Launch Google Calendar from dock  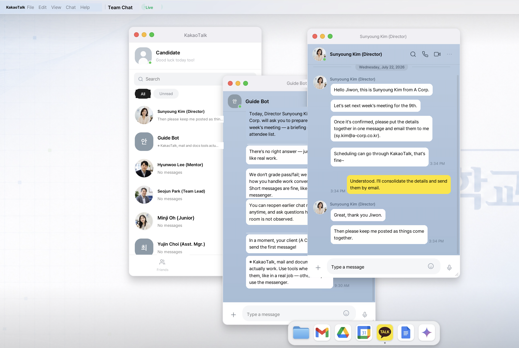pos(364,332)
